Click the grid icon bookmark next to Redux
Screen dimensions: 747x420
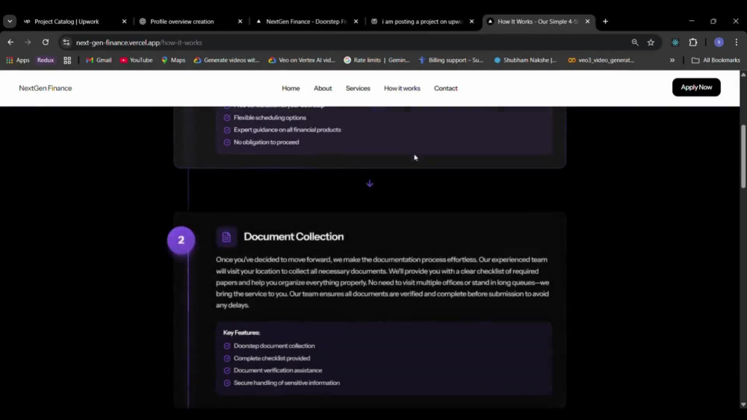67,60
